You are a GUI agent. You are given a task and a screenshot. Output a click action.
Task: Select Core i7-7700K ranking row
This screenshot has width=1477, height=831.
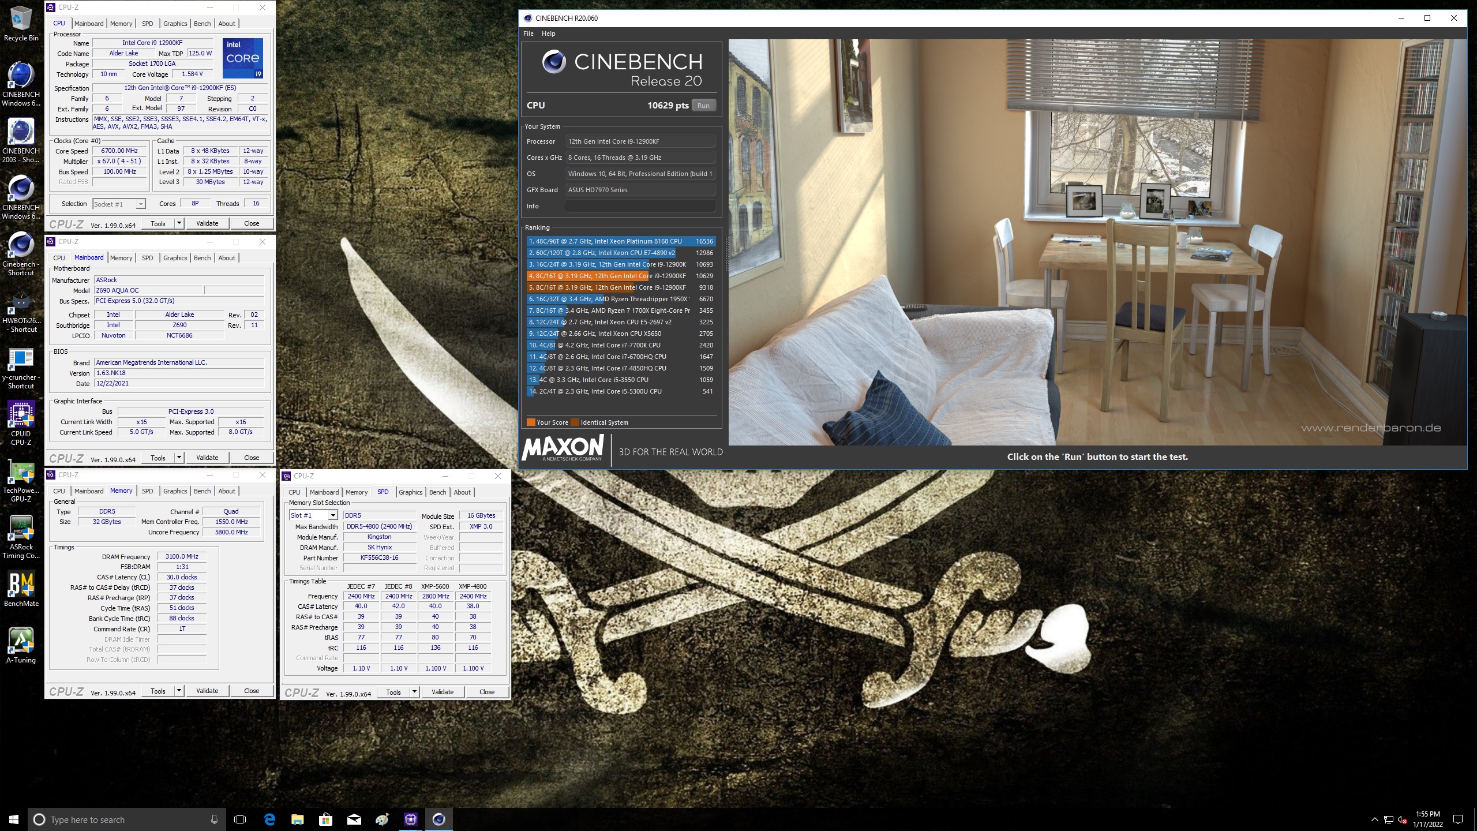(x=621, y=345)
